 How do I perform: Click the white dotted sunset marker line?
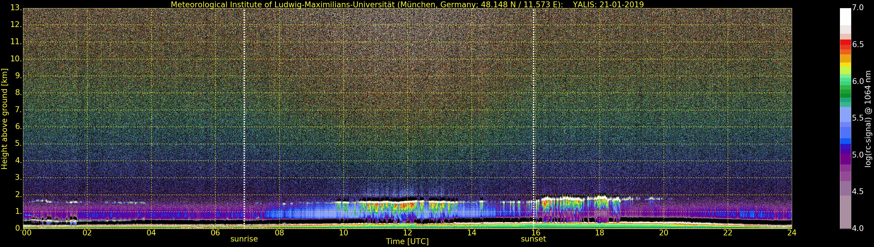coord(533,119)
